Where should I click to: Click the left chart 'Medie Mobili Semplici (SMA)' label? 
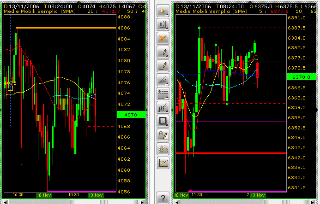click(x=40, y=12)
